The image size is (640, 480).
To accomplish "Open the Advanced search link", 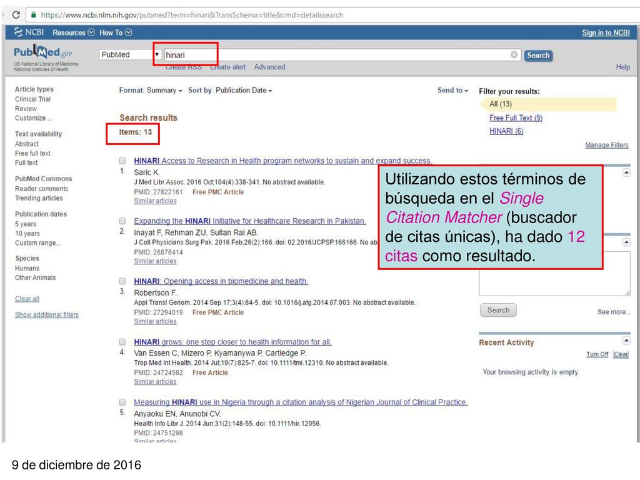I will pos(269,67).
